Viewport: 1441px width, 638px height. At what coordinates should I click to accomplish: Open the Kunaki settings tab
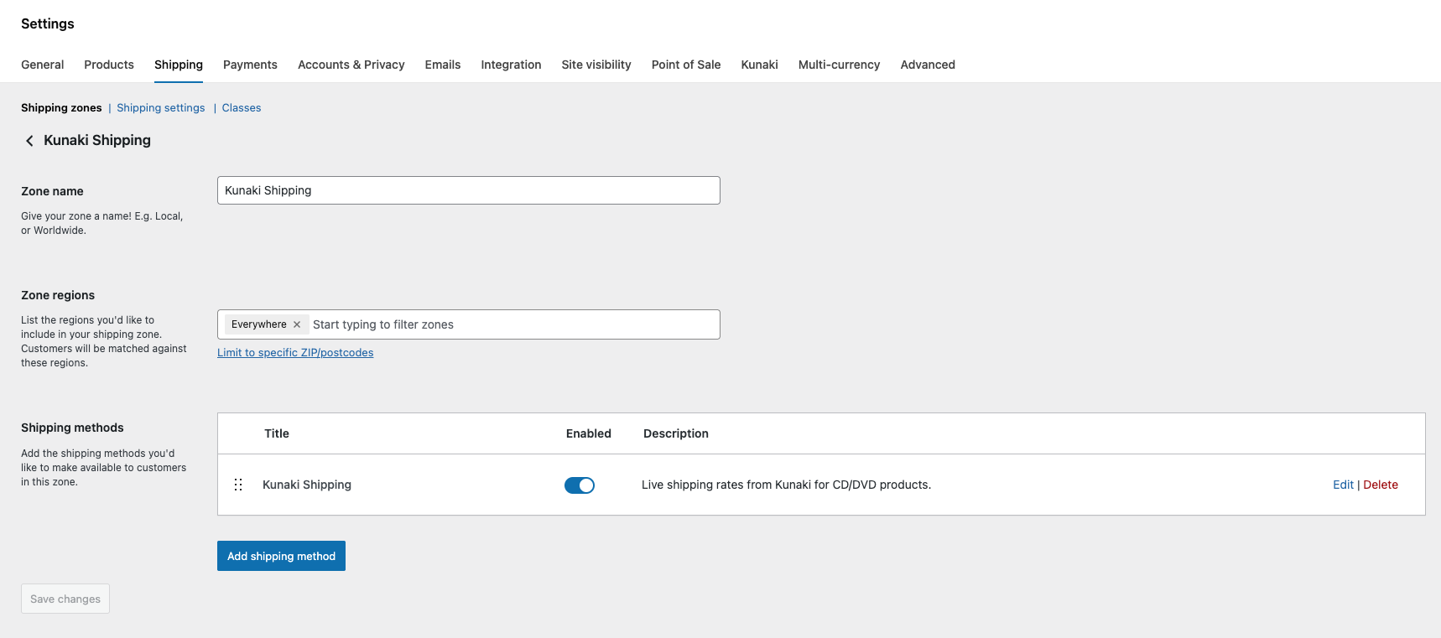click(x=760, y=65)
